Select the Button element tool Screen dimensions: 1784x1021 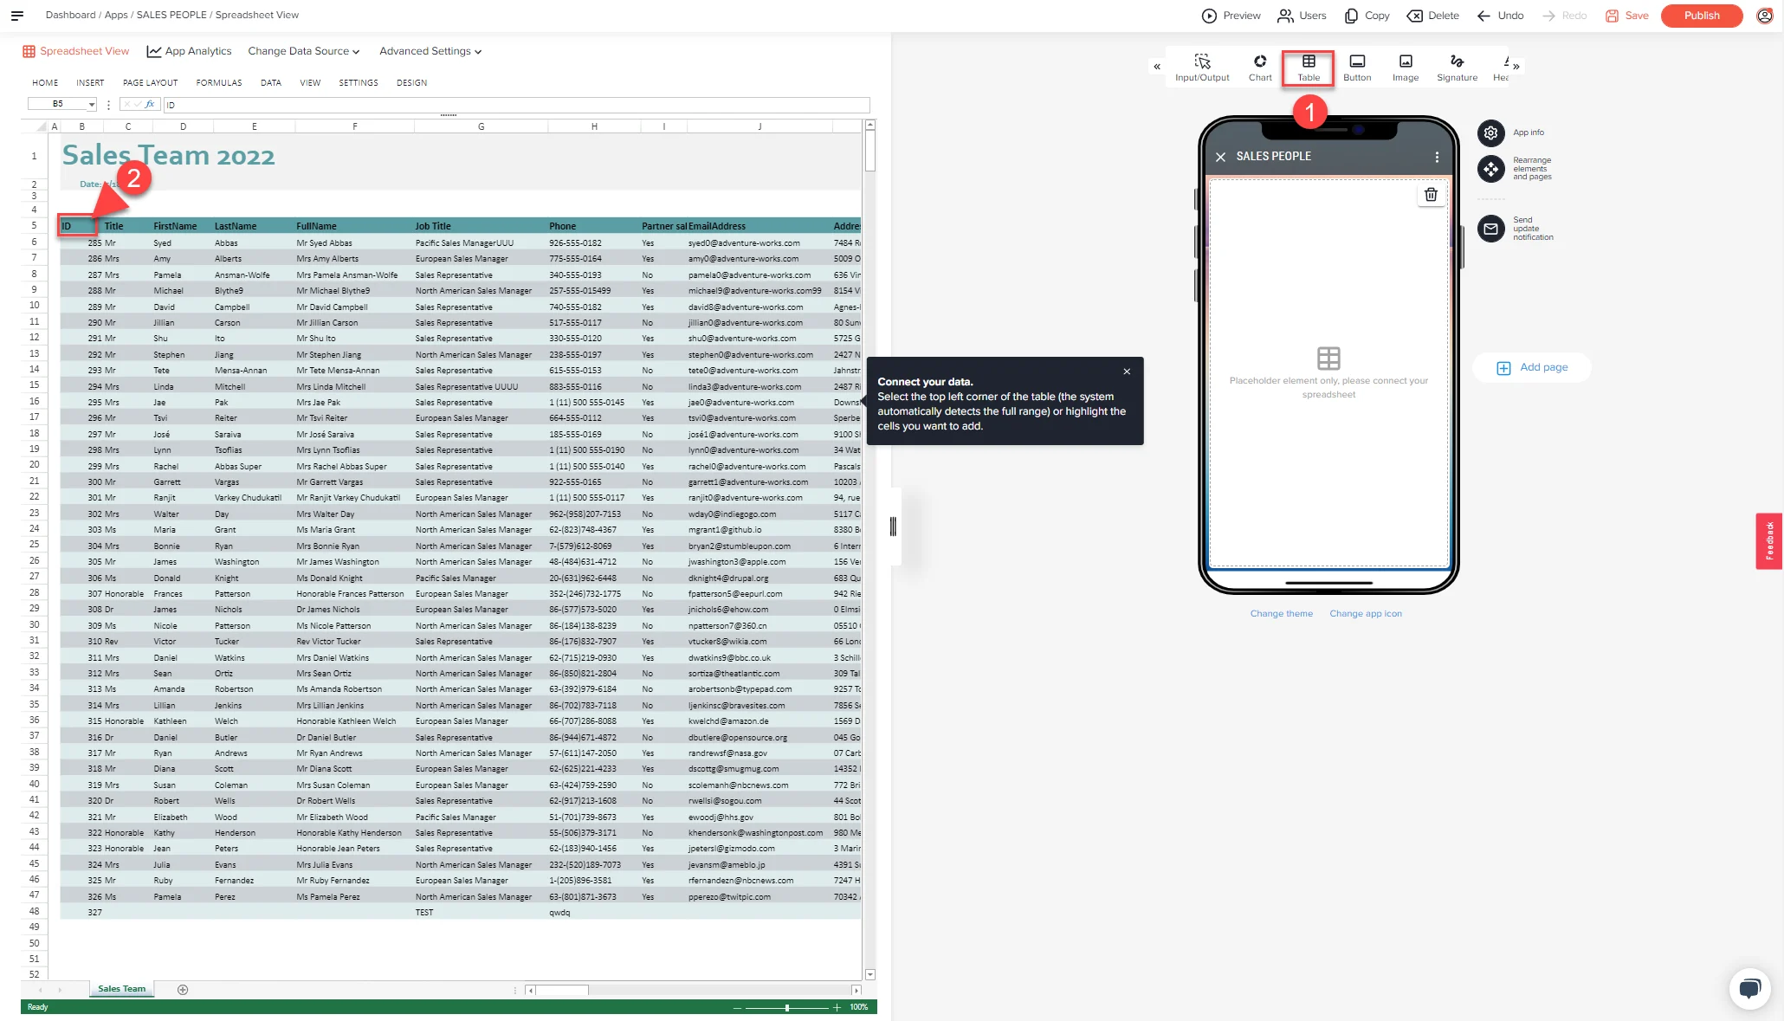[1357, 68]
